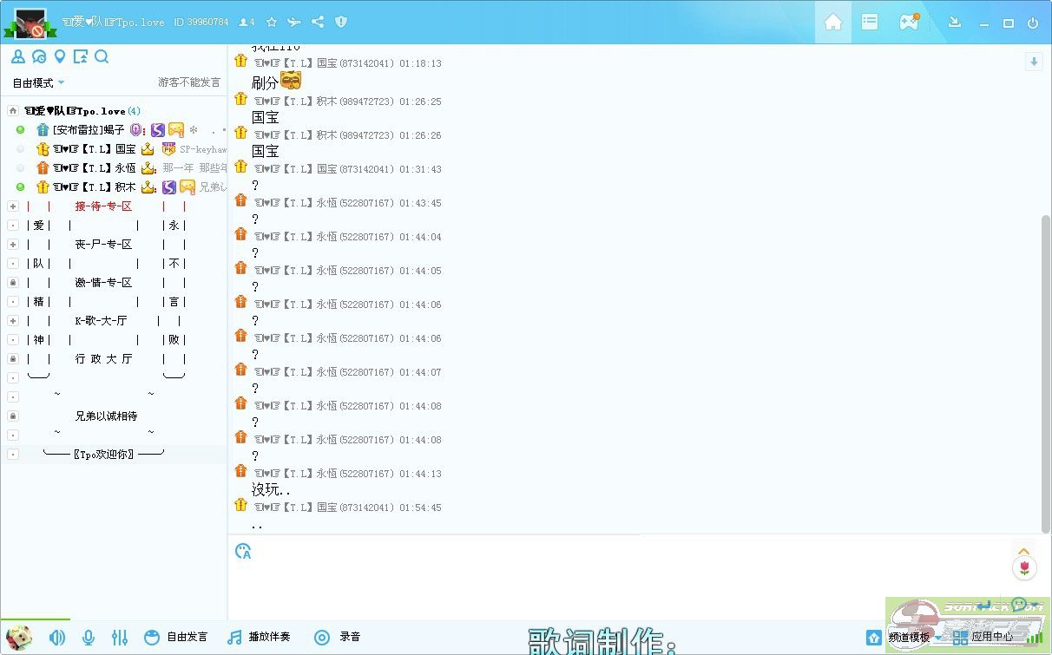The height and width of the screenshot is (655, 1052).
Task: Click the magnifier search icon above channel list
Action: (x=102, y=57)
